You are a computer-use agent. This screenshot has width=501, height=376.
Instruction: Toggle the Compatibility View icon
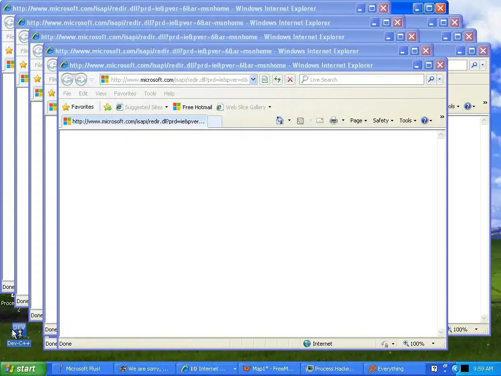265,80
